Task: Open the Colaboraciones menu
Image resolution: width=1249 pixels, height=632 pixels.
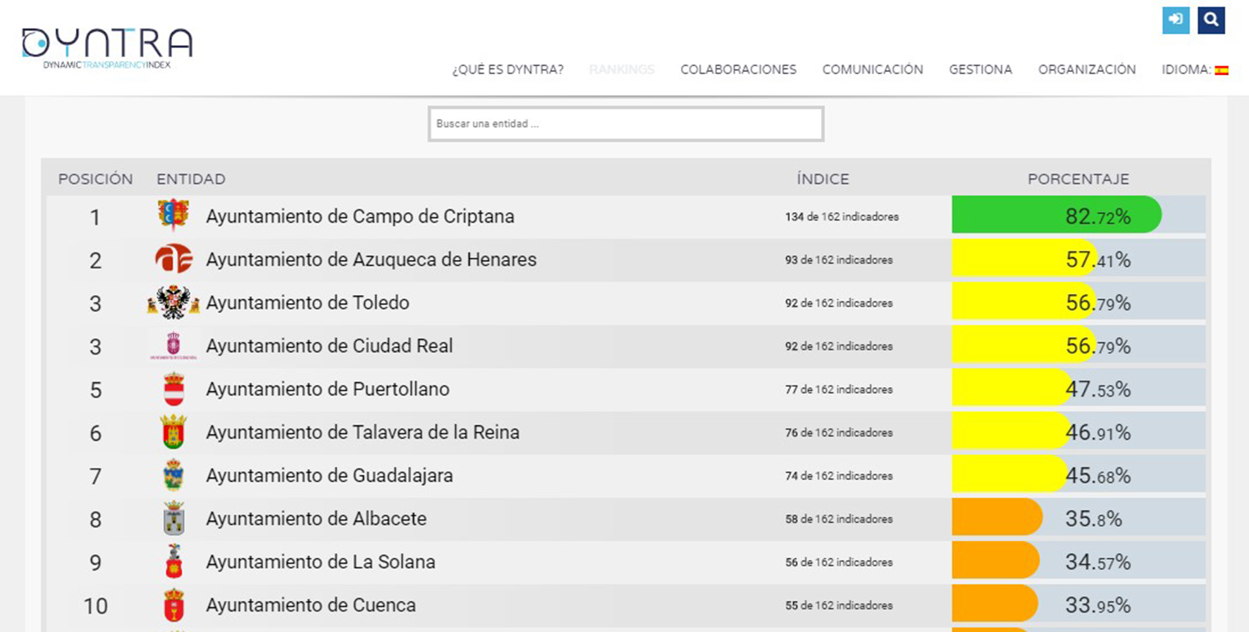Action: (x=738, y=70)
